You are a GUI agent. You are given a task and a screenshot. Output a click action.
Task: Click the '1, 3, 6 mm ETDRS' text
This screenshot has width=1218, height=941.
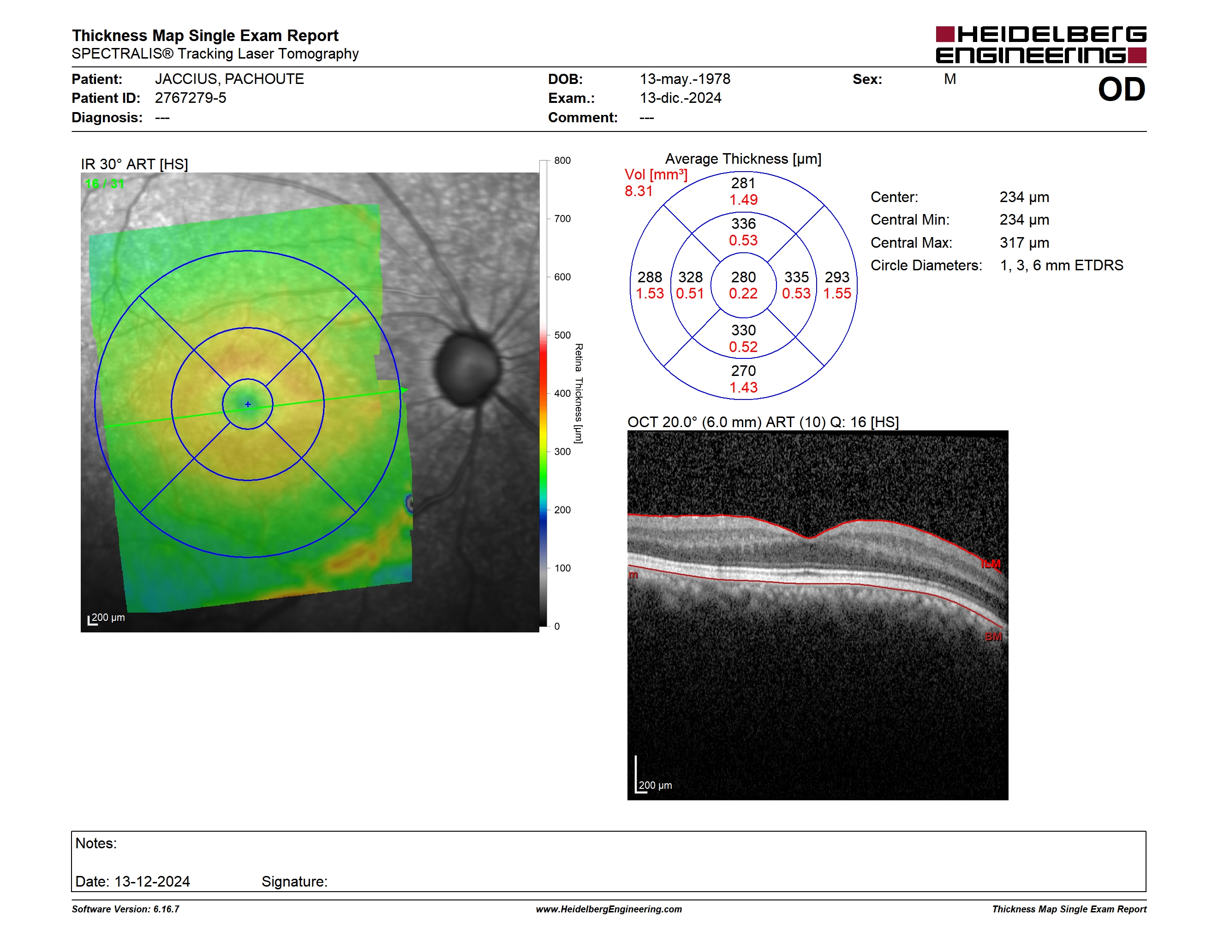pos(1061,265)
